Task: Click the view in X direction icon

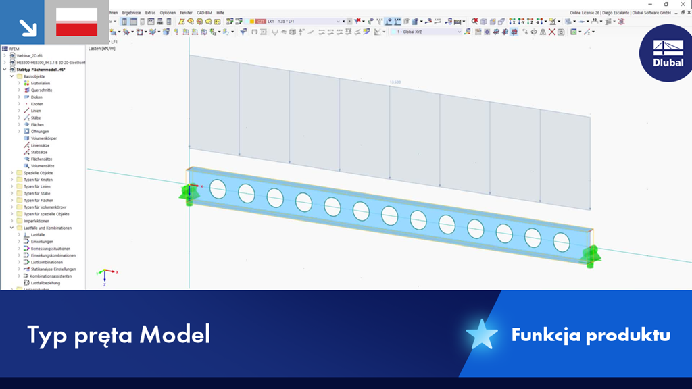Action: point(512,21)
